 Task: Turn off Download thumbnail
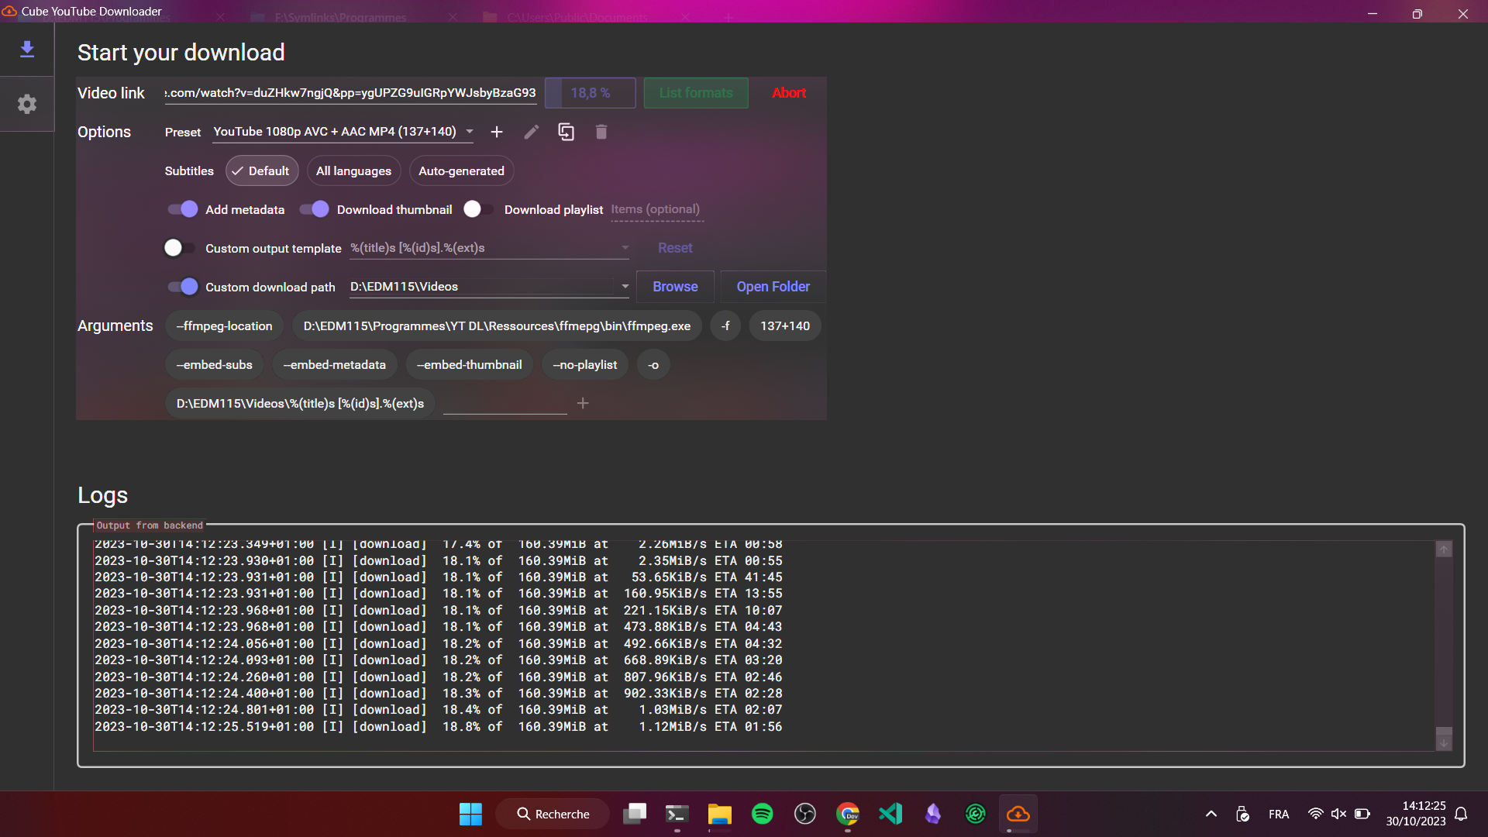[x=313, y=209]
